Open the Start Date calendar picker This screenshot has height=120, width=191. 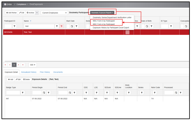pyautogui.click(x=72, y=26)
